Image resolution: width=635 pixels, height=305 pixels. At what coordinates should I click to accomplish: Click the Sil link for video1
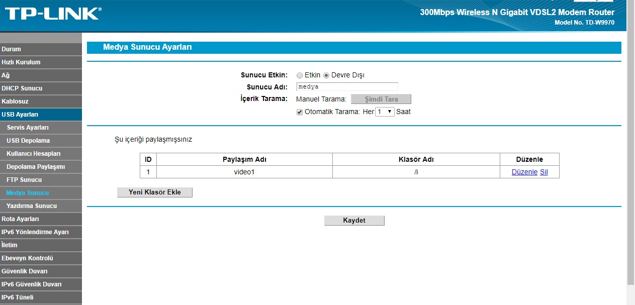543,172
